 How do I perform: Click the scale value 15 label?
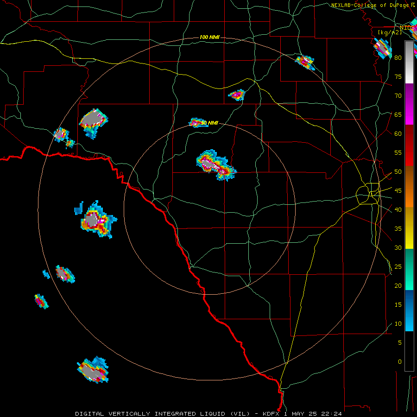pos(398,305)
